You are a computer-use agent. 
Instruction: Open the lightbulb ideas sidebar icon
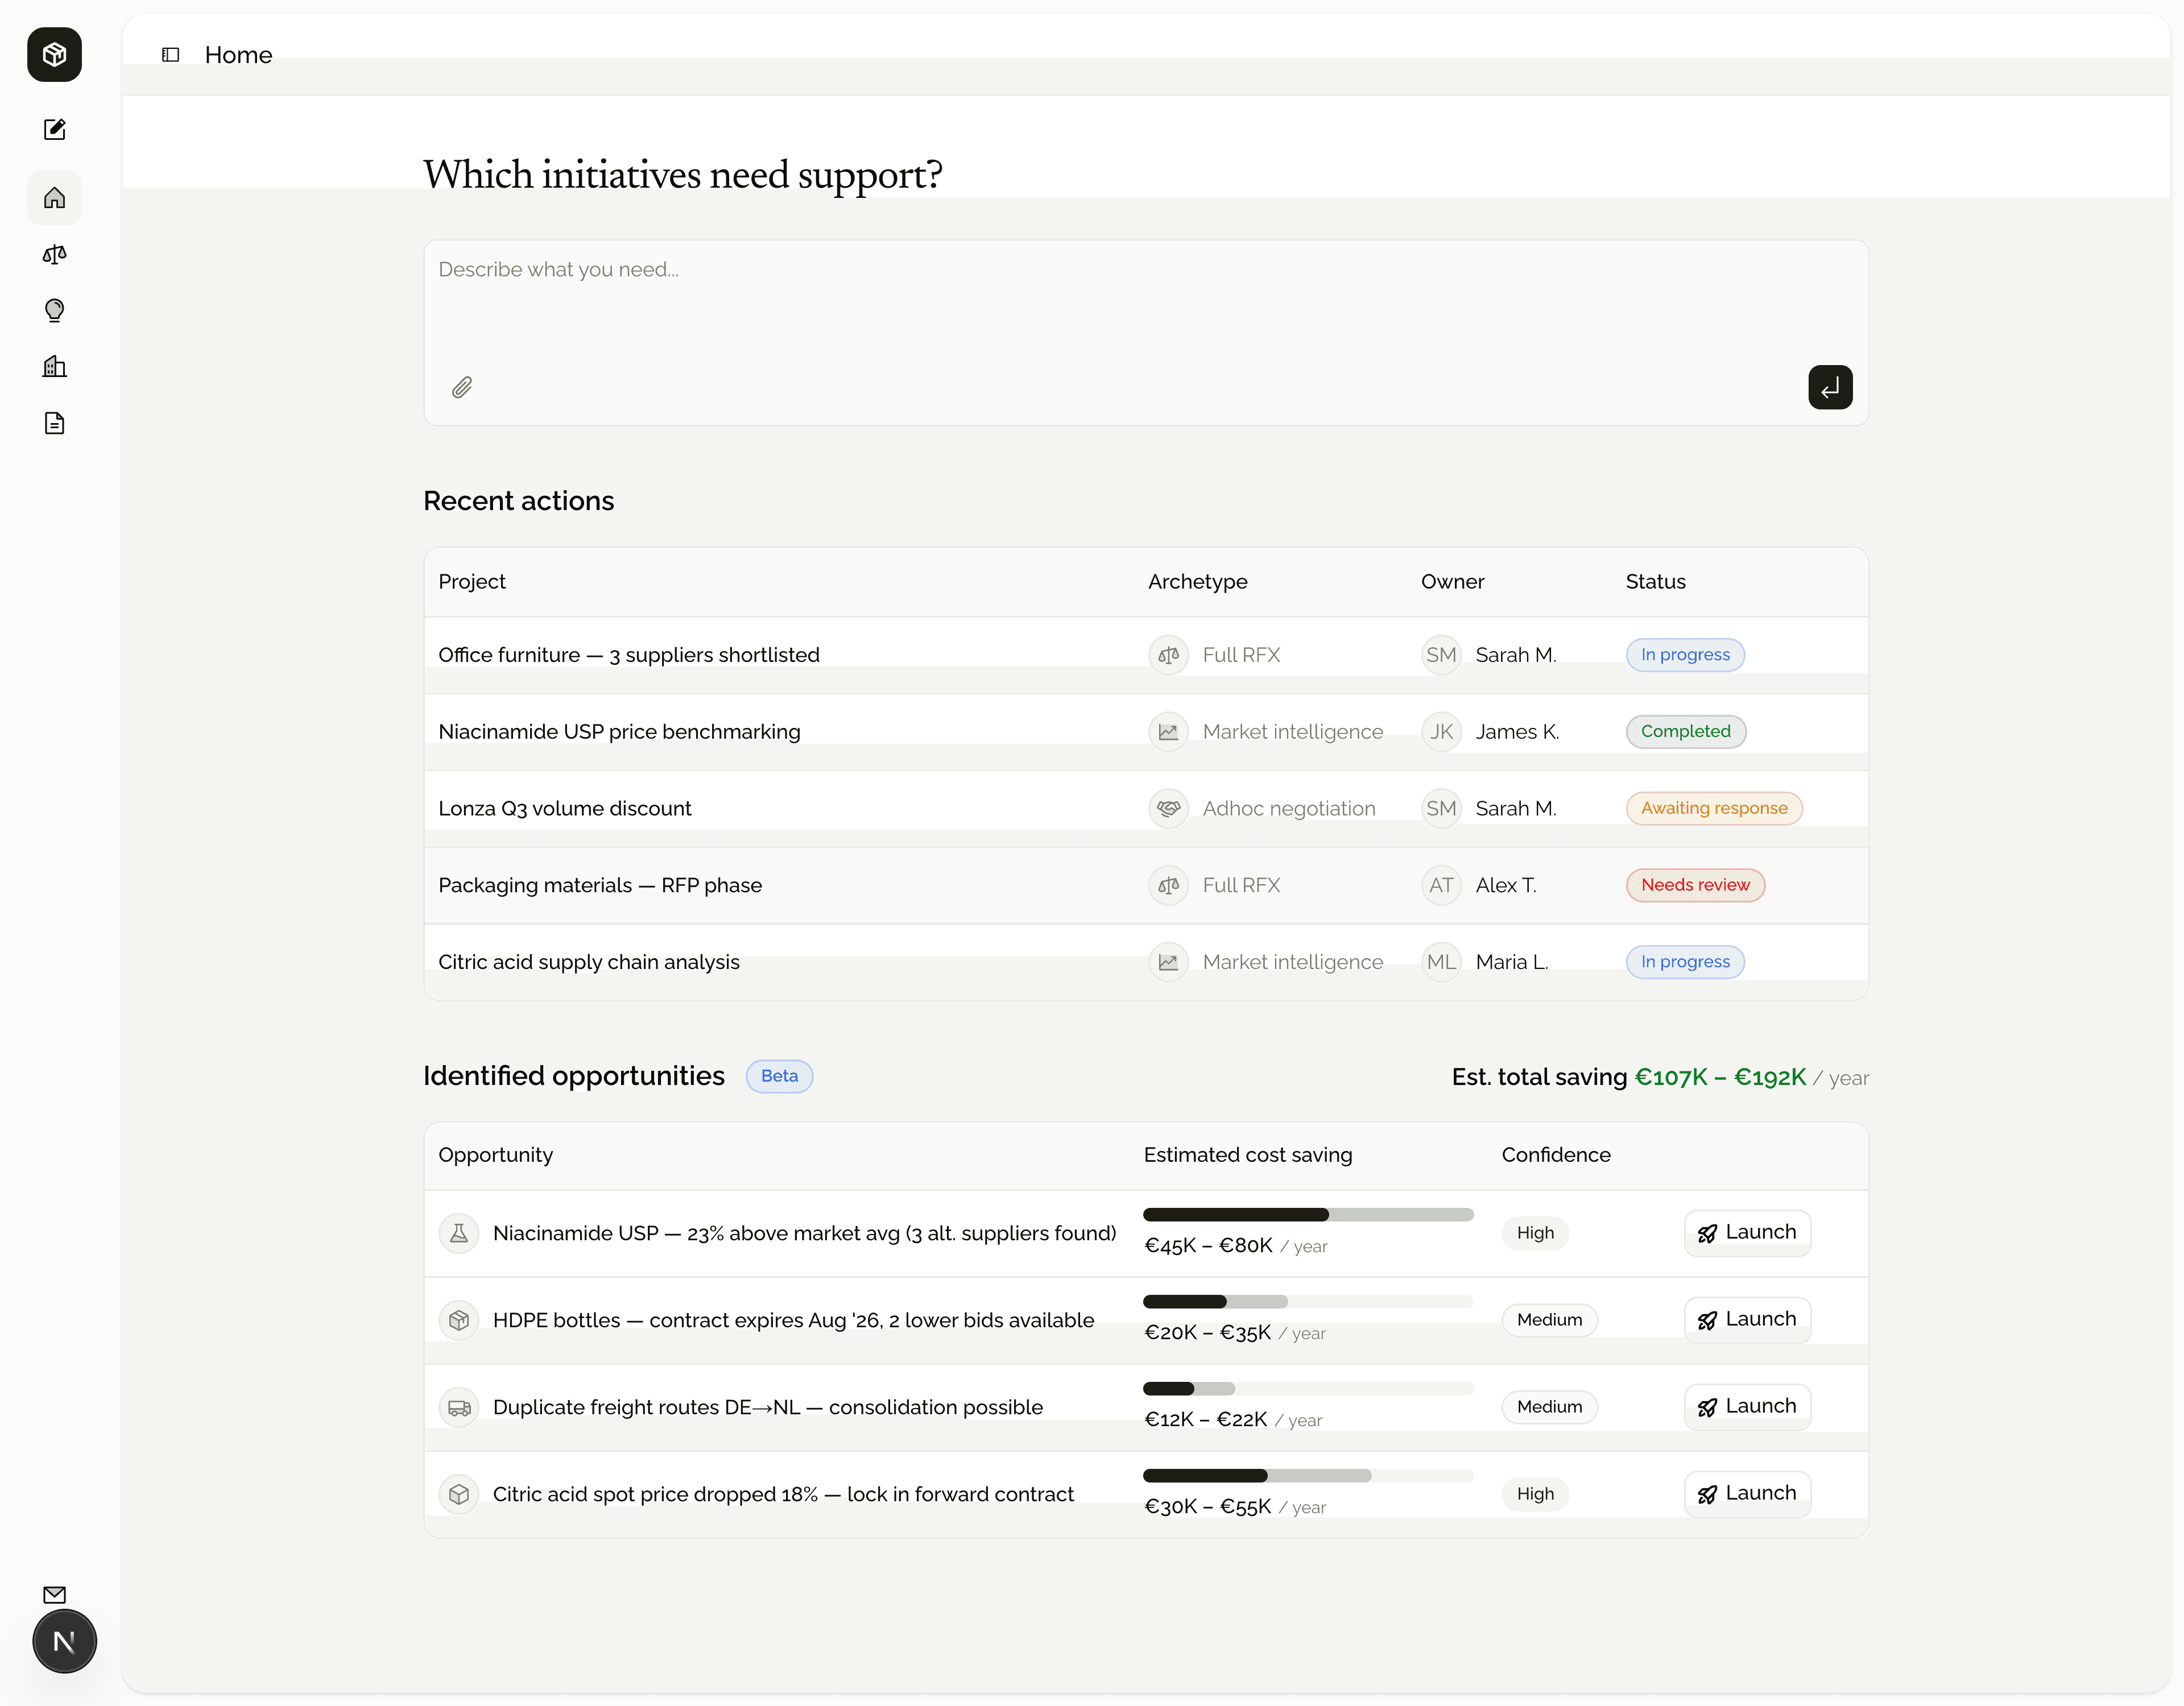click(54, 310)
